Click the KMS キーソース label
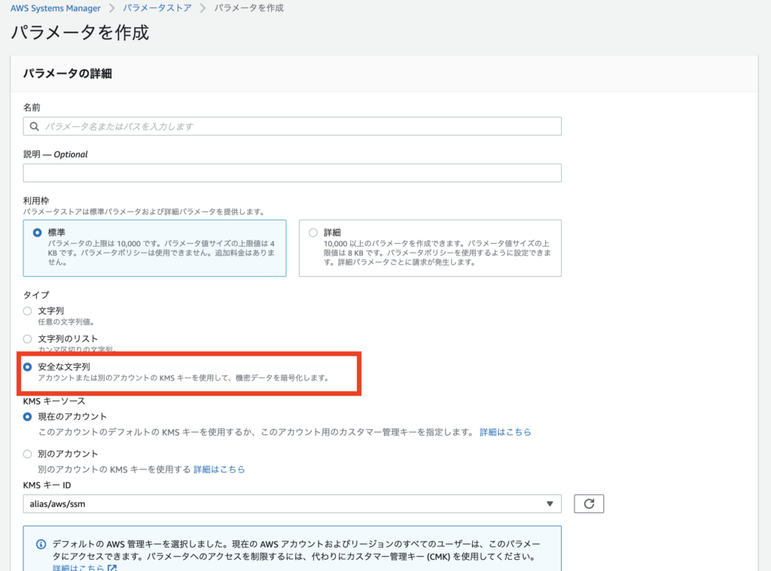 pyautogui.click(x=54, y=401)
